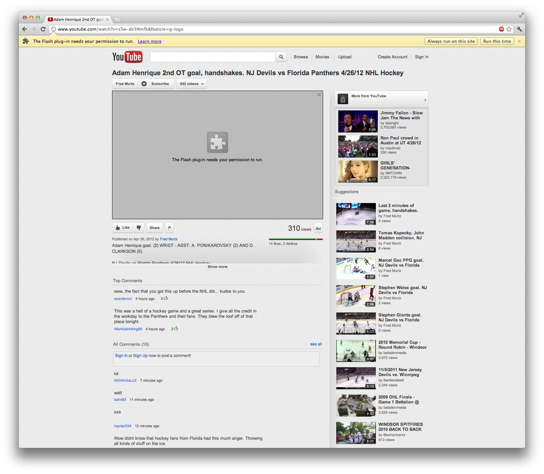Click the YouTube logo

click(x=127, y=57)
